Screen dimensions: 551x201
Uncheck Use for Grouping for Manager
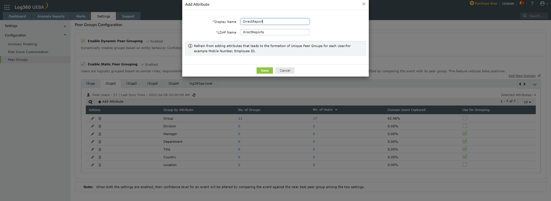coord(465,134)
